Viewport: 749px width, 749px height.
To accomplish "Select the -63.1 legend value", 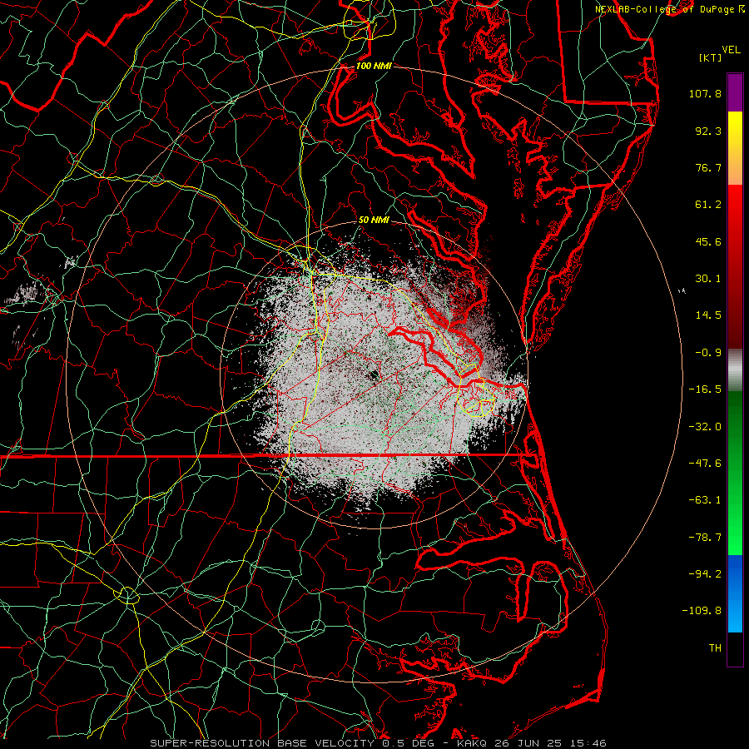I will pos(705,500).
